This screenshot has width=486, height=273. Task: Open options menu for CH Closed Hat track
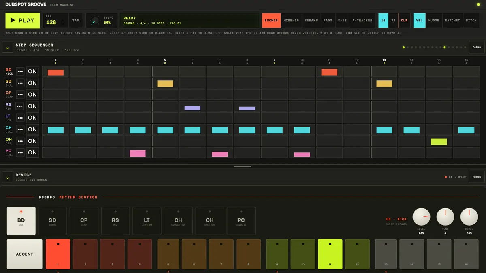pos(20,129)
